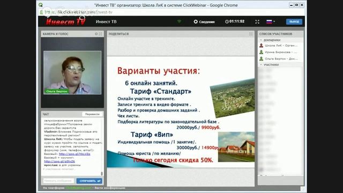Click the chat scrollbar handle
343x193 pixels.
pos(102,174)
